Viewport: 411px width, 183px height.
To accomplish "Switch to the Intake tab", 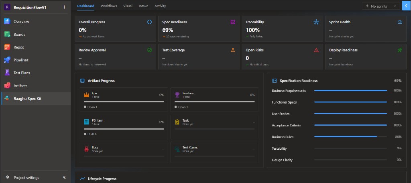I will 143,6.
